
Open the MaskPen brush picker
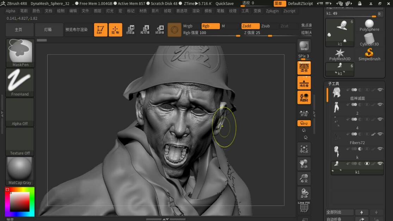pyautogui.click(x=20, y=53)
